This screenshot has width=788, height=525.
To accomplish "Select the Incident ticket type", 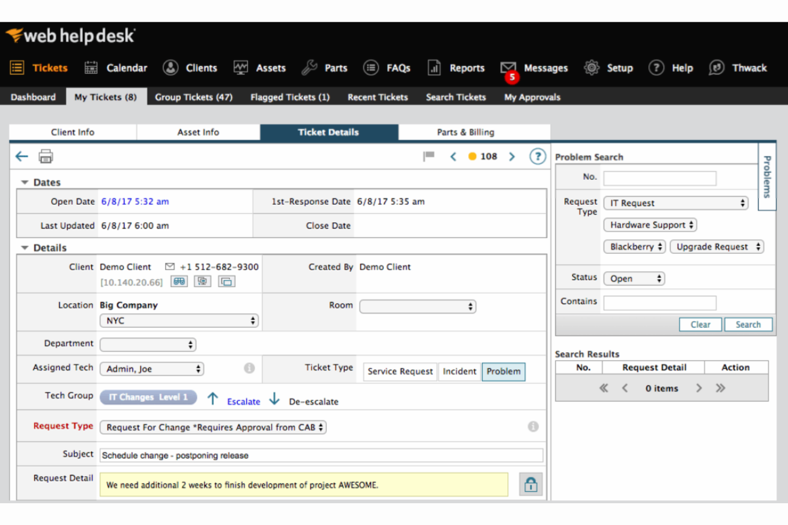I will (x=459, y=371).
